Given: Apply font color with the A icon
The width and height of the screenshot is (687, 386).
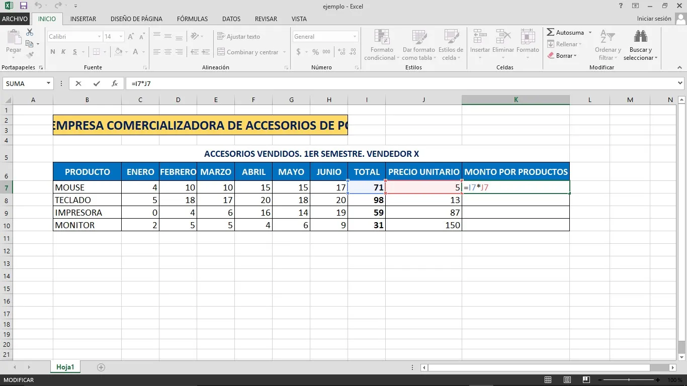Looking at the screenshot, I should (136, 52).
